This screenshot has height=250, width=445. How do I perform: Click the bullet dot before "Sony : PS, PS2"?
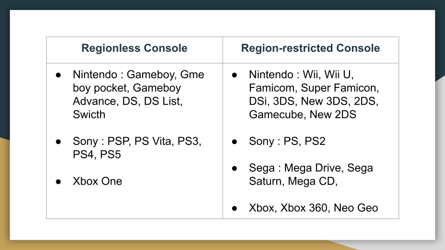pyautogui.click(x=235, y=142)
